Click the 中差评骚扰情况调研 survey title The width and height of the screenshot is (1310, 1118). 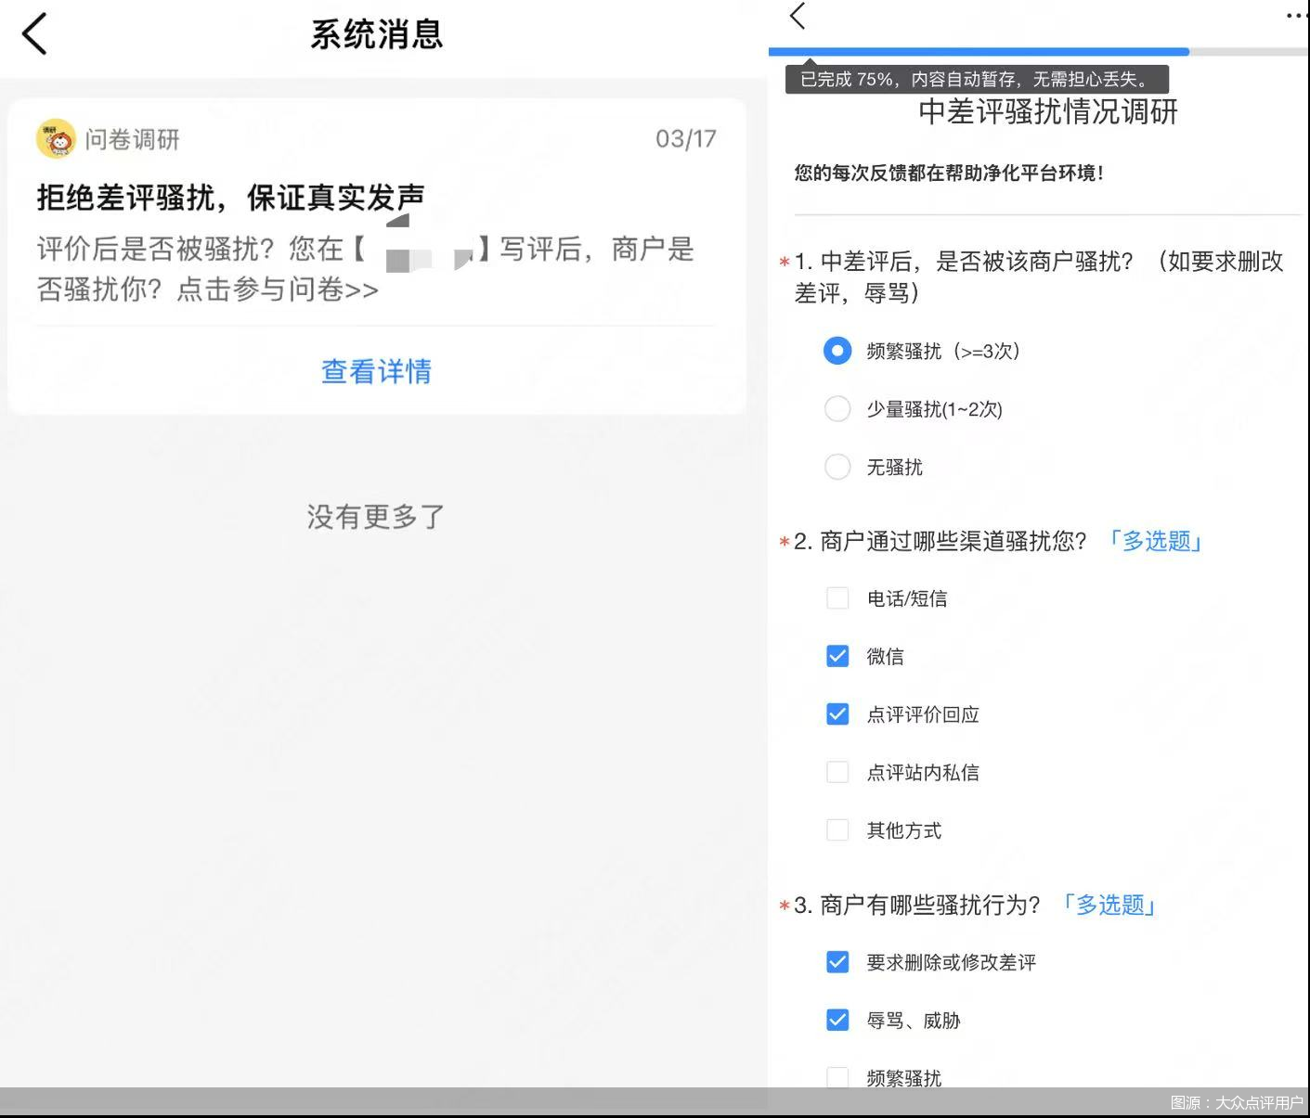point(1048,111)
